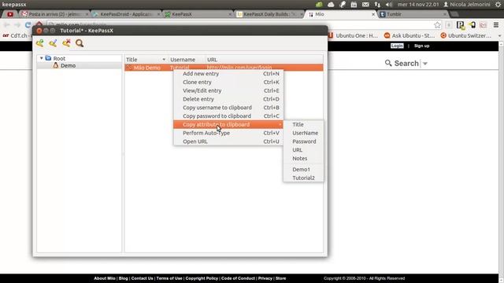This screenshot has width=504, height=283.
Task: Open the Chrome hamburger menu
Action: click(496, 24)
